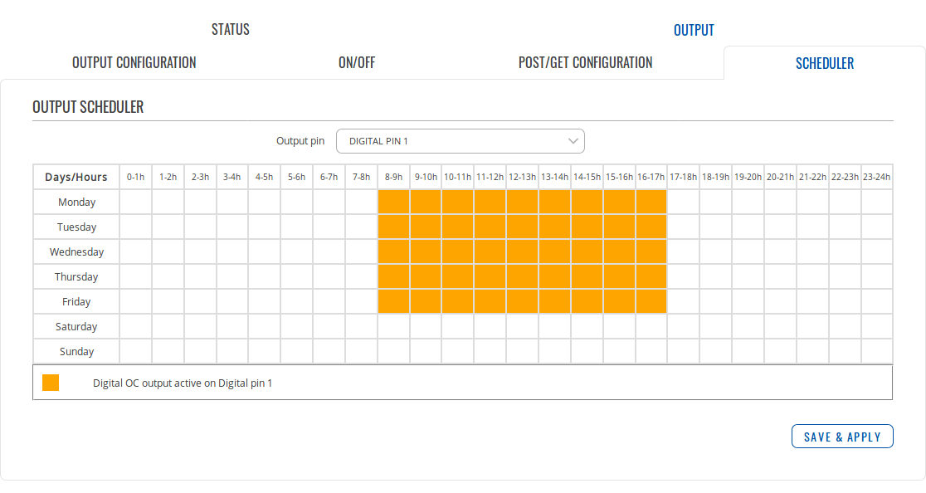Open the Output Configuration tab
The image size is (926, 493).
click(x=134, y=63)
